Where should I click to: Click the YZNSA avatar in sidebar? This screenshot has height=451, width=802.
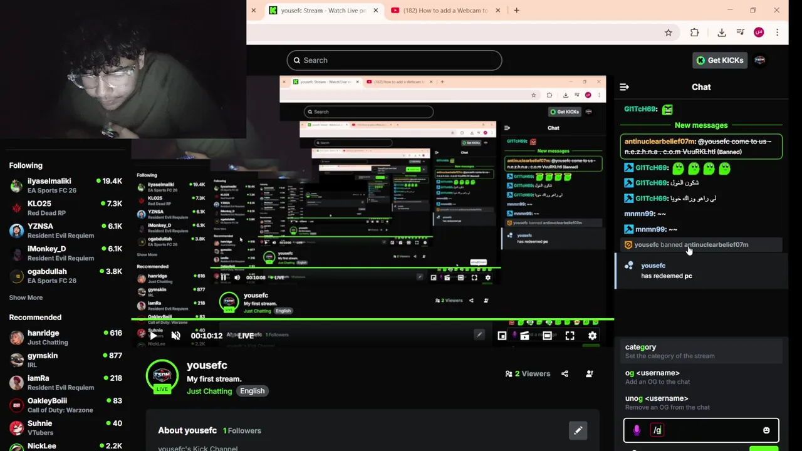tap(17, 231)
